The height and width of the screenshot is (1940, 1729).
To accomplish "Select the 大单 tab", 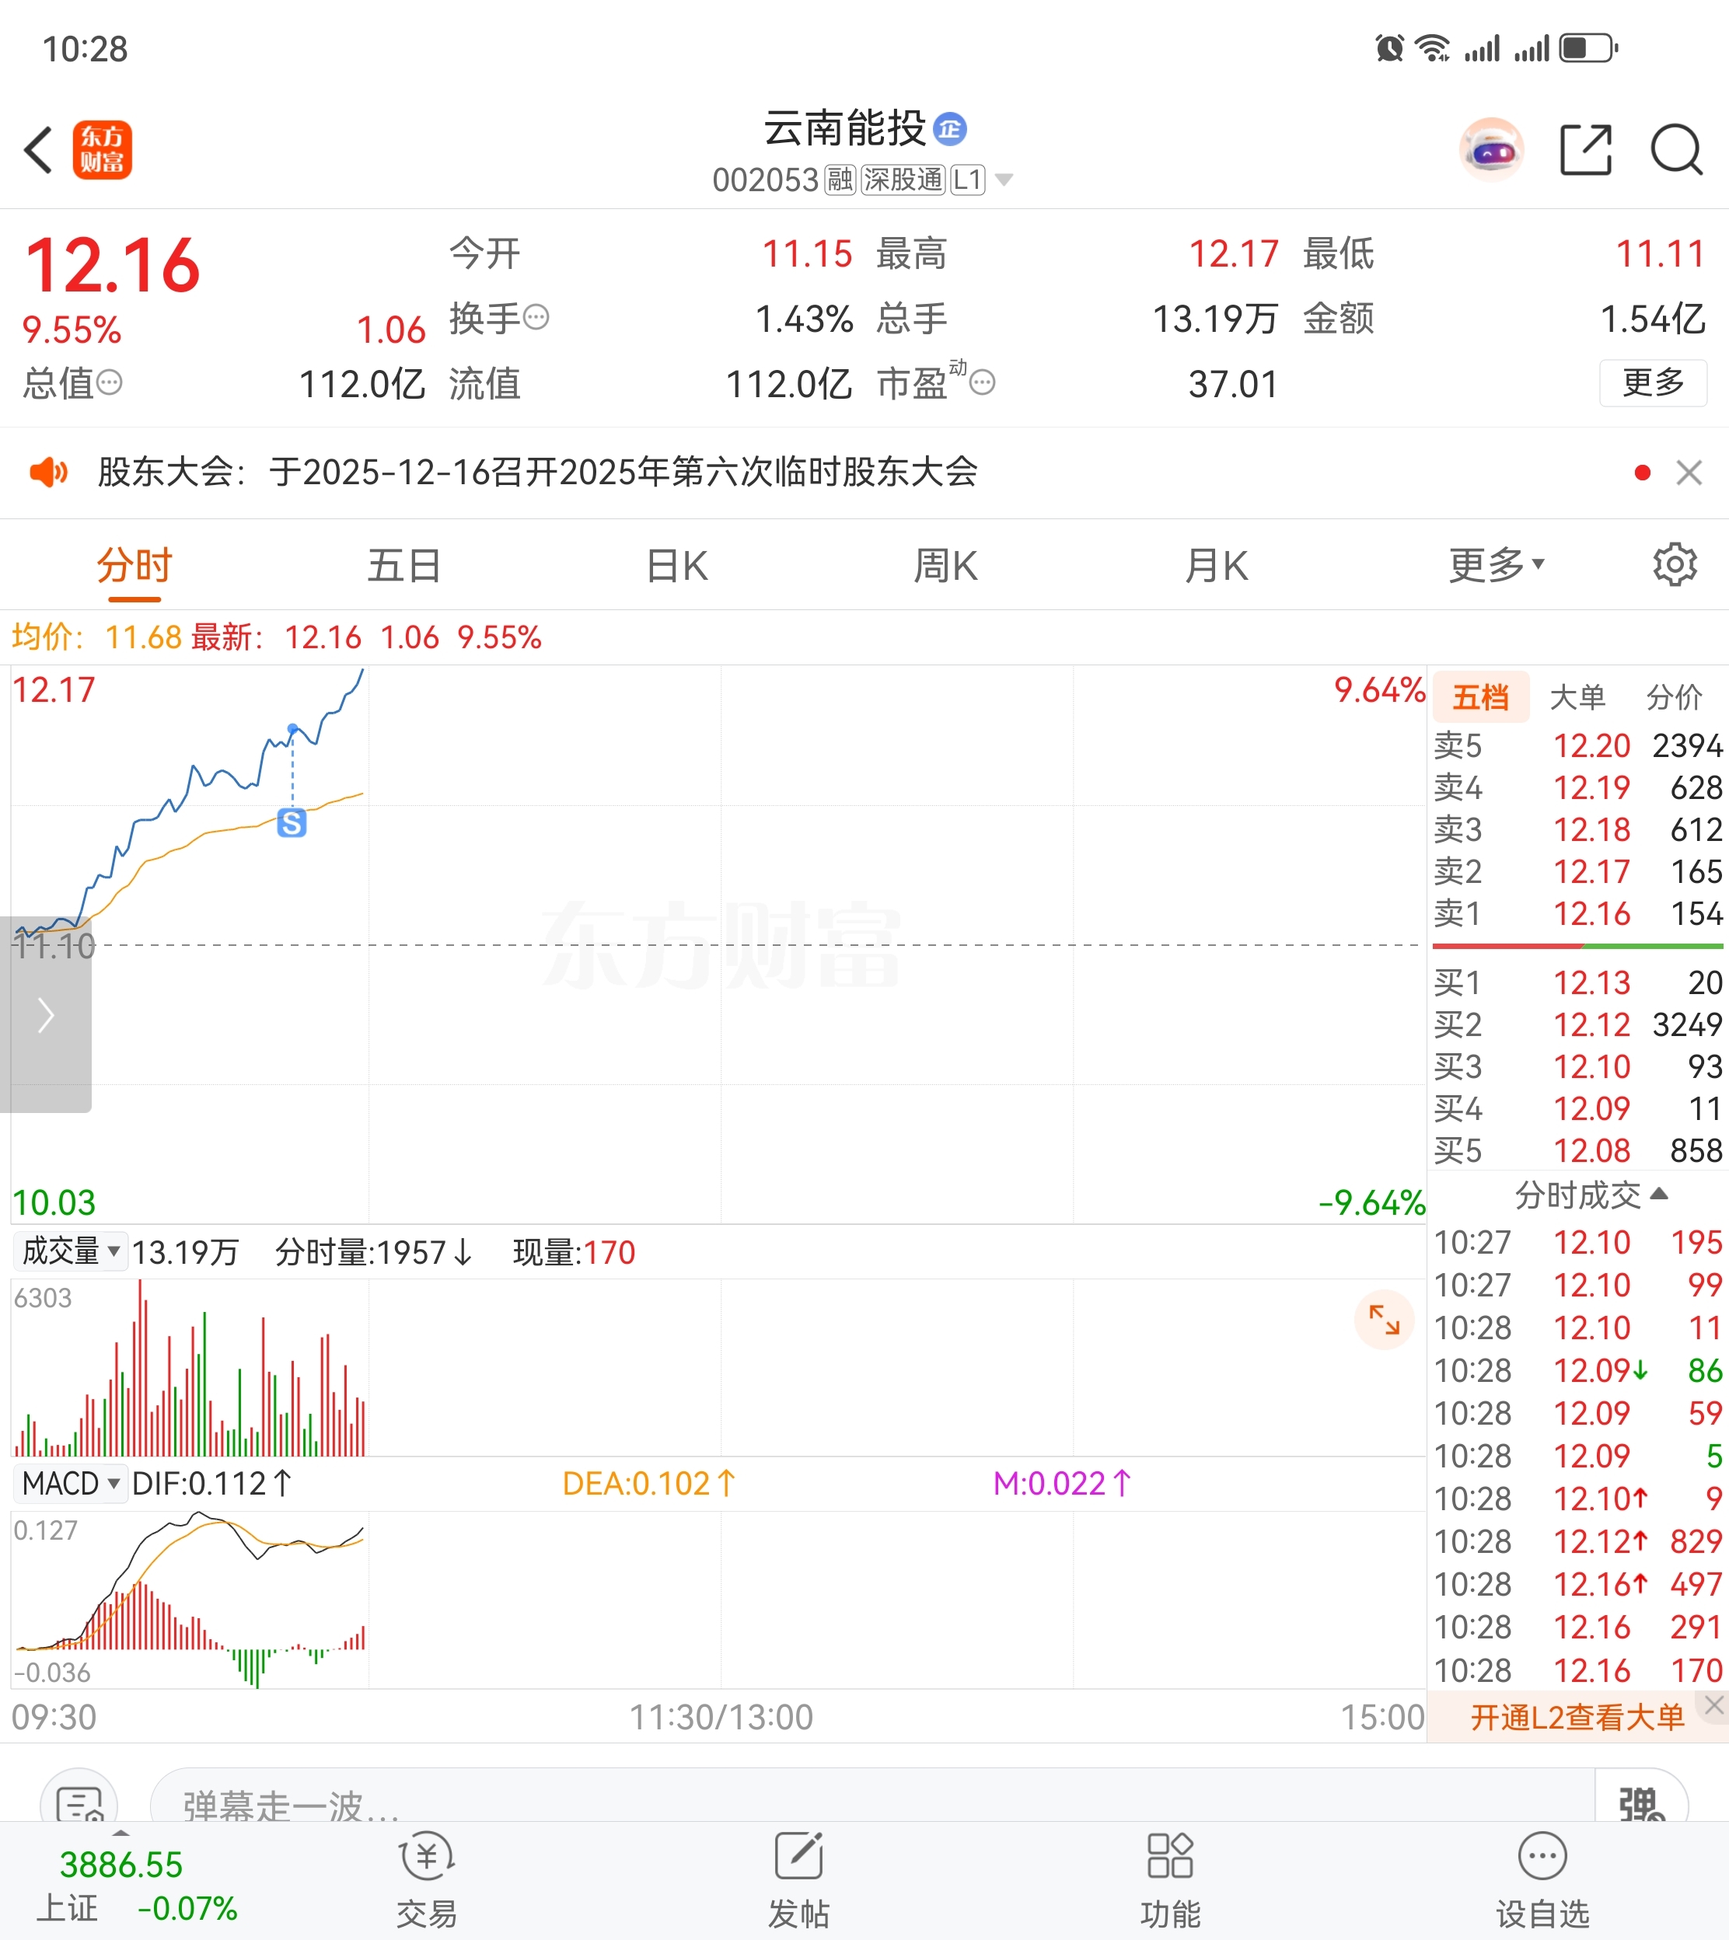I will (1577, 697).
